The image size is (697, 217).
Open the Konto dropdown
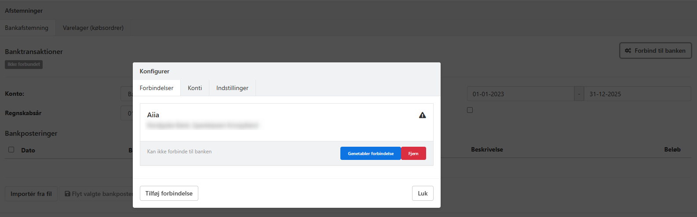click(x=127, y=94)
